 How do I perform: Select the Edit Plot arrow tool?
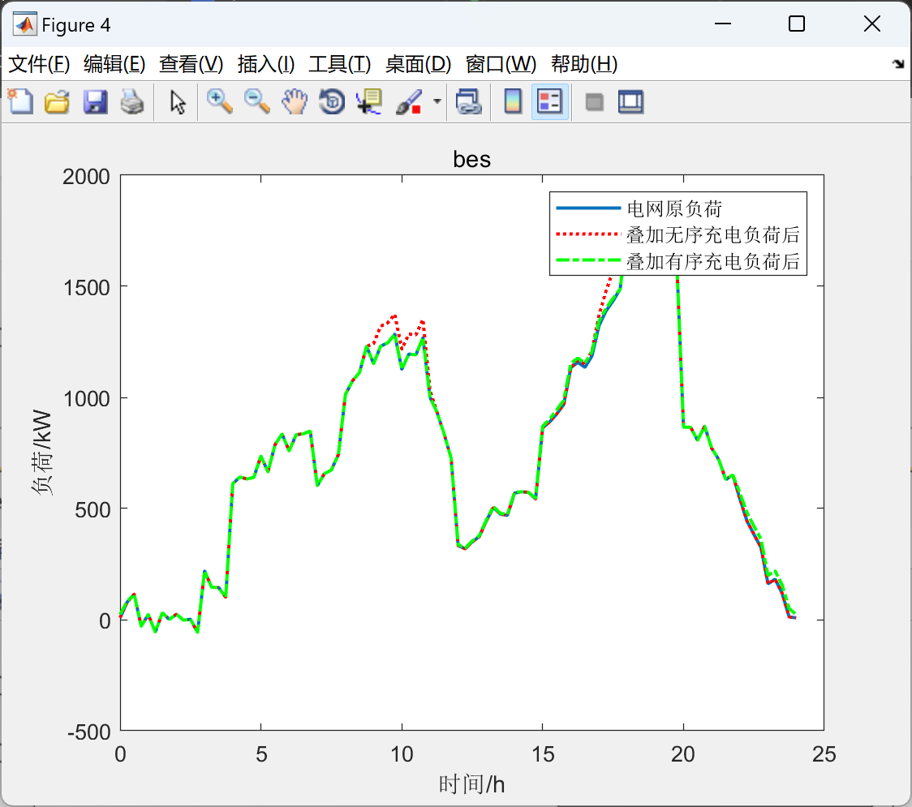[x=177, y=102]
